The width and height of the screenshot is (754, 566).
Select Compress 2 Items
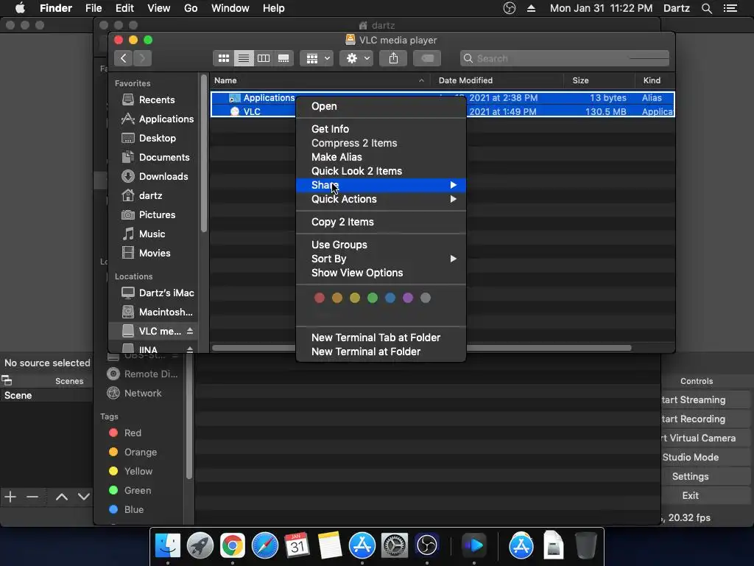pos(381,143)
